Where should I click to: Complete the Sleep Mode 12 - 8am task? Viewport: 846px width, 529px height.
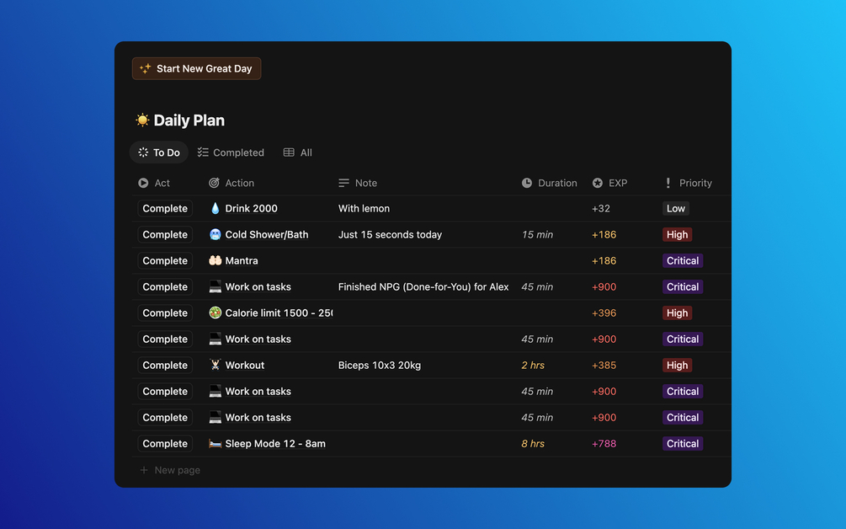click(165, 444)
